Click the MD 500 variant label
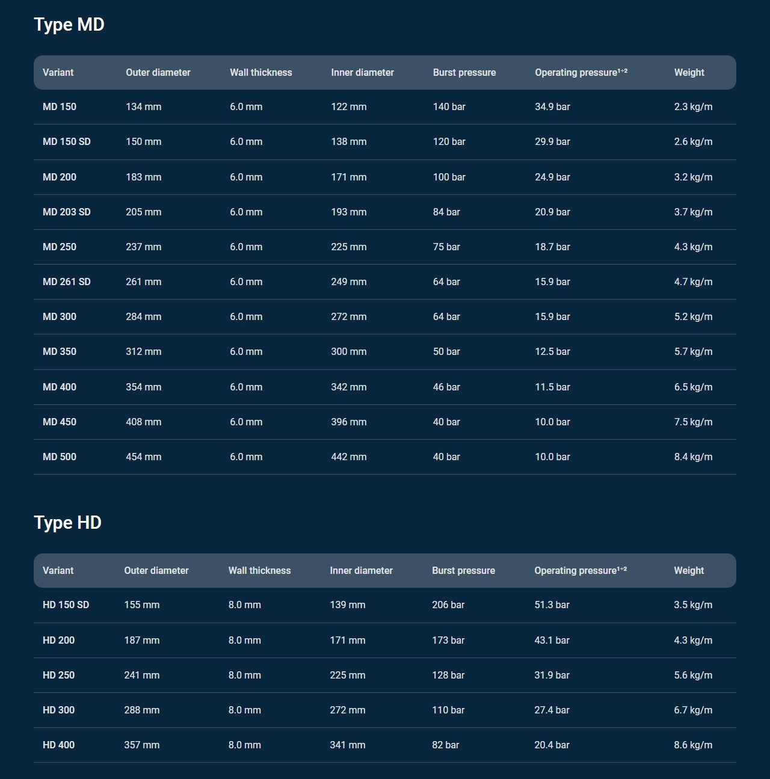770x779 pixels. tap(59, 457)
